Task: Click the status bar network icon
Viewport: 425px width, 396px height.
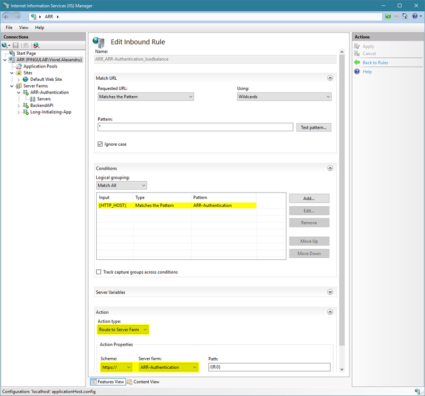Action: point(418,391)
